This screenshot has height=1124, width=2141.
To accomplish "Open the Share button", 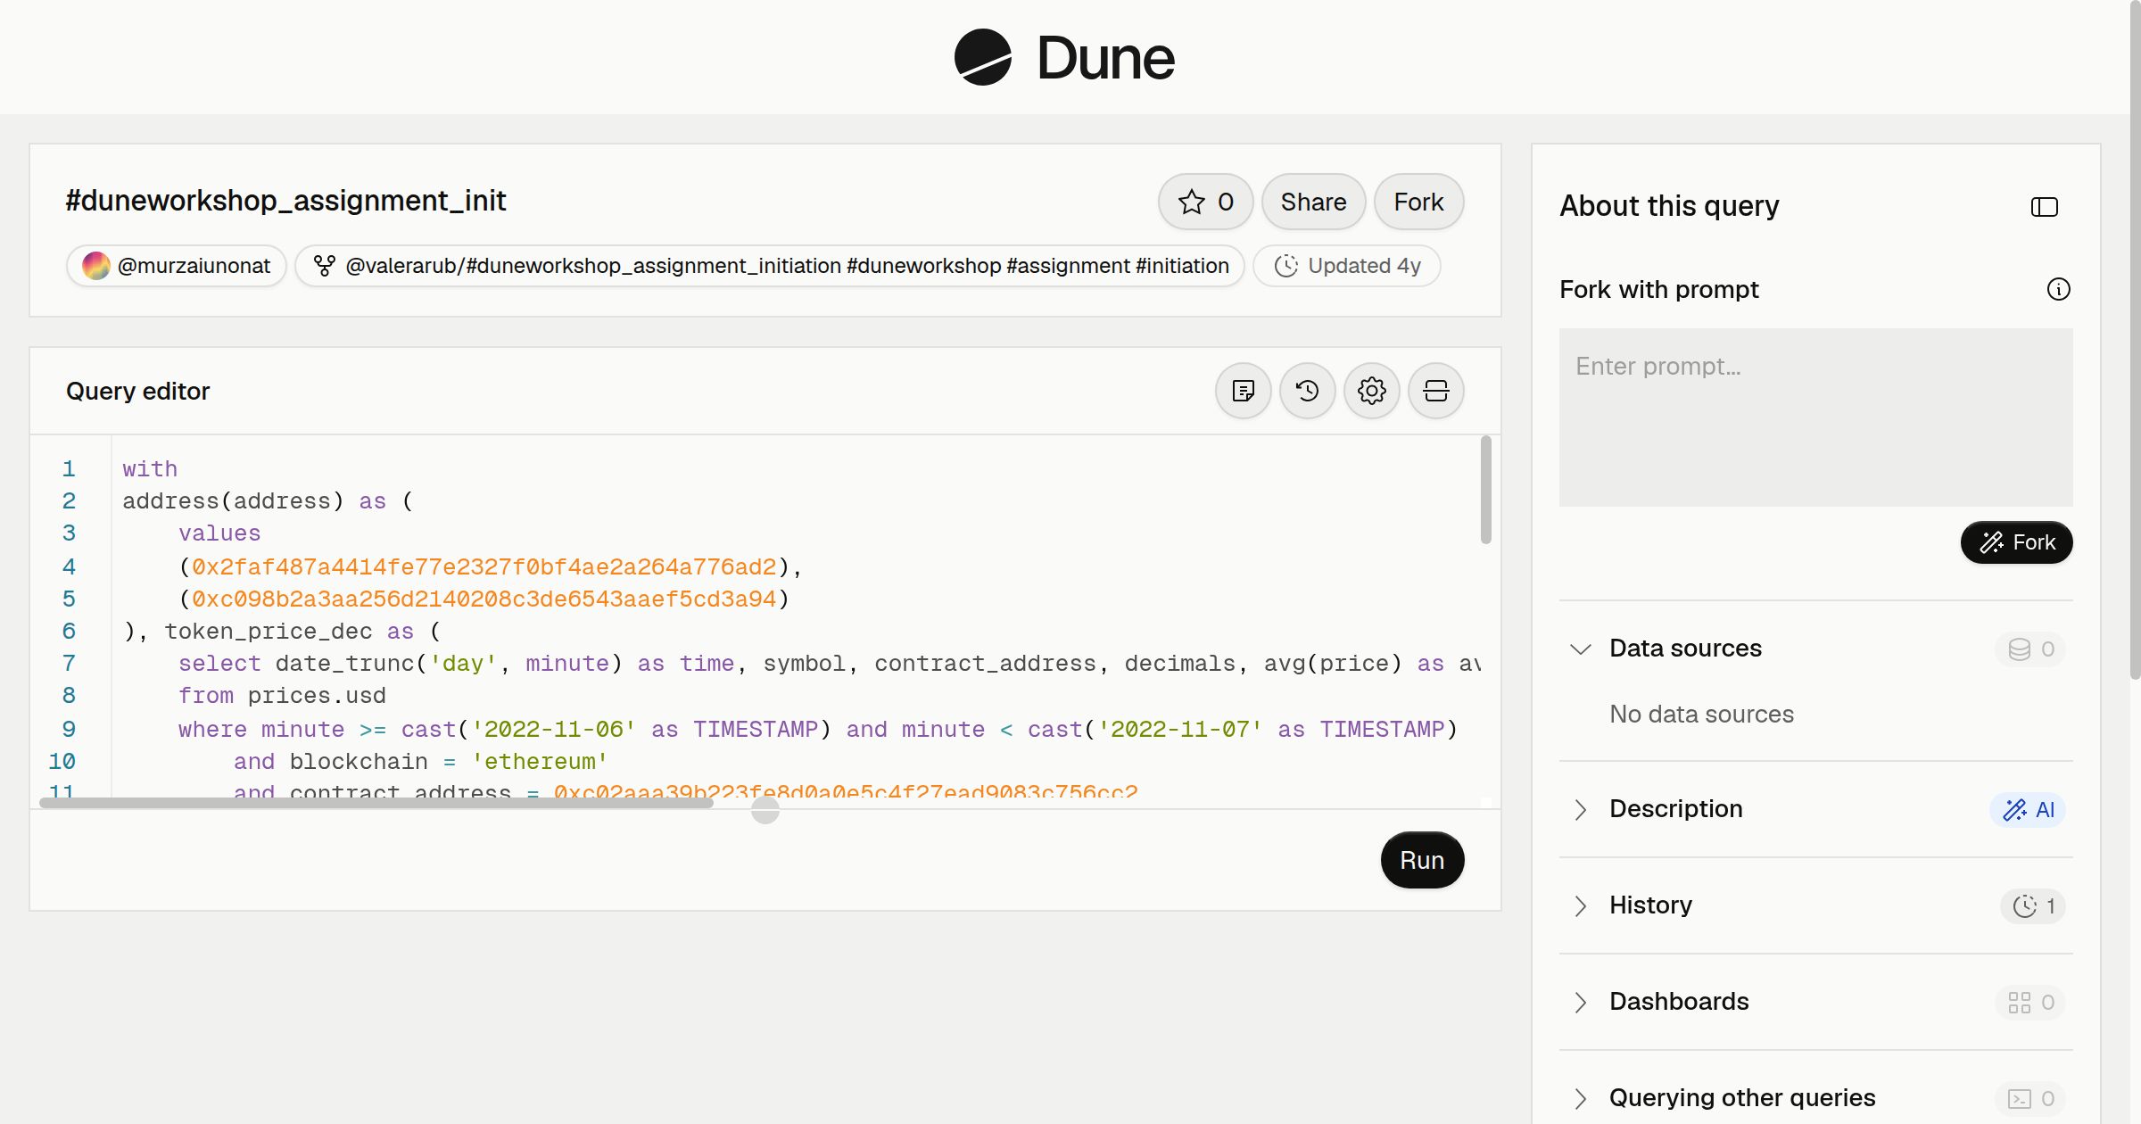I will 1313,202.
